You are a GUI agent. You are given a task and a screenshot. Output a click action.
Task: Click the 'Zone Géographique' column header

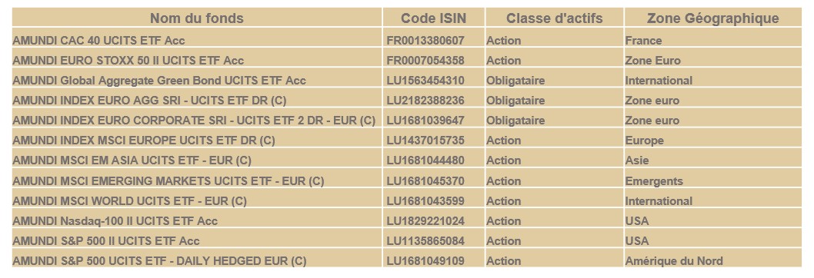[712, 18]
